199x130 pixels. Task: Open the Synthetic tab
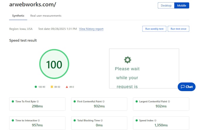tap(18, 16)
